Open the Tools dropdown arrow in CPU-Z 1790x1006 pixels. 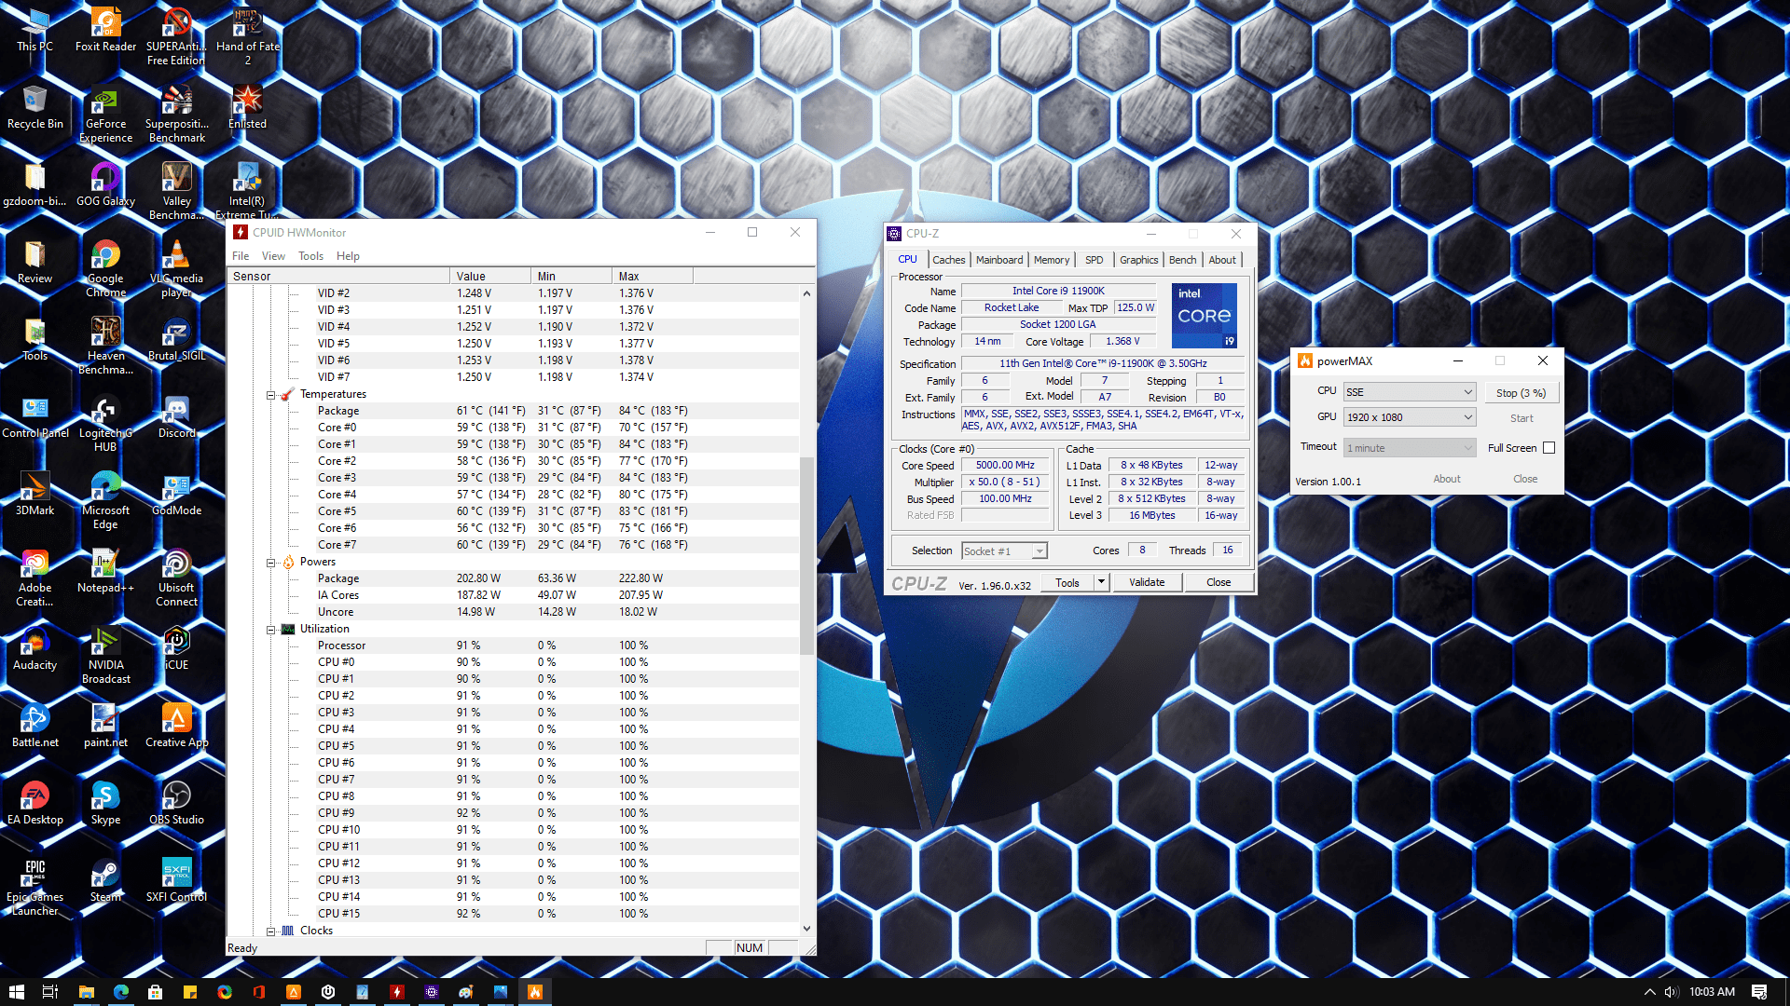coord(1101,582)
